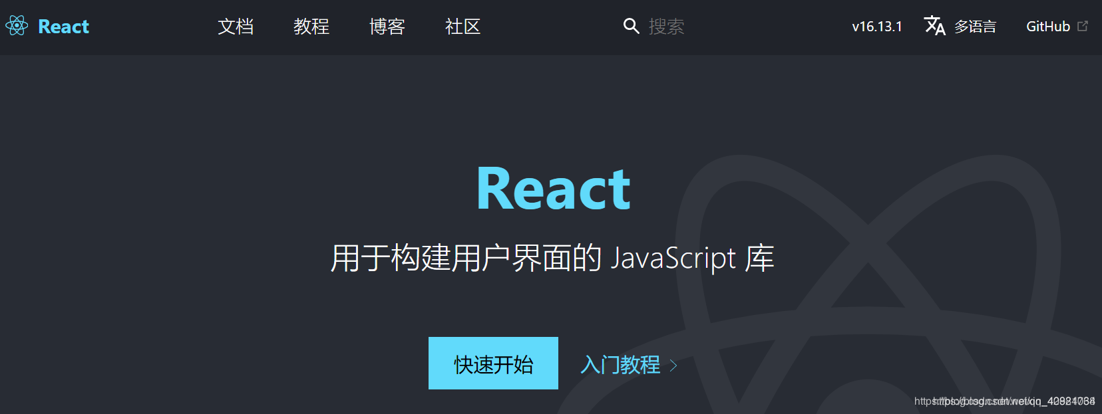
Task: Open the v16.13.1 versions link
Action: [877, 27]
